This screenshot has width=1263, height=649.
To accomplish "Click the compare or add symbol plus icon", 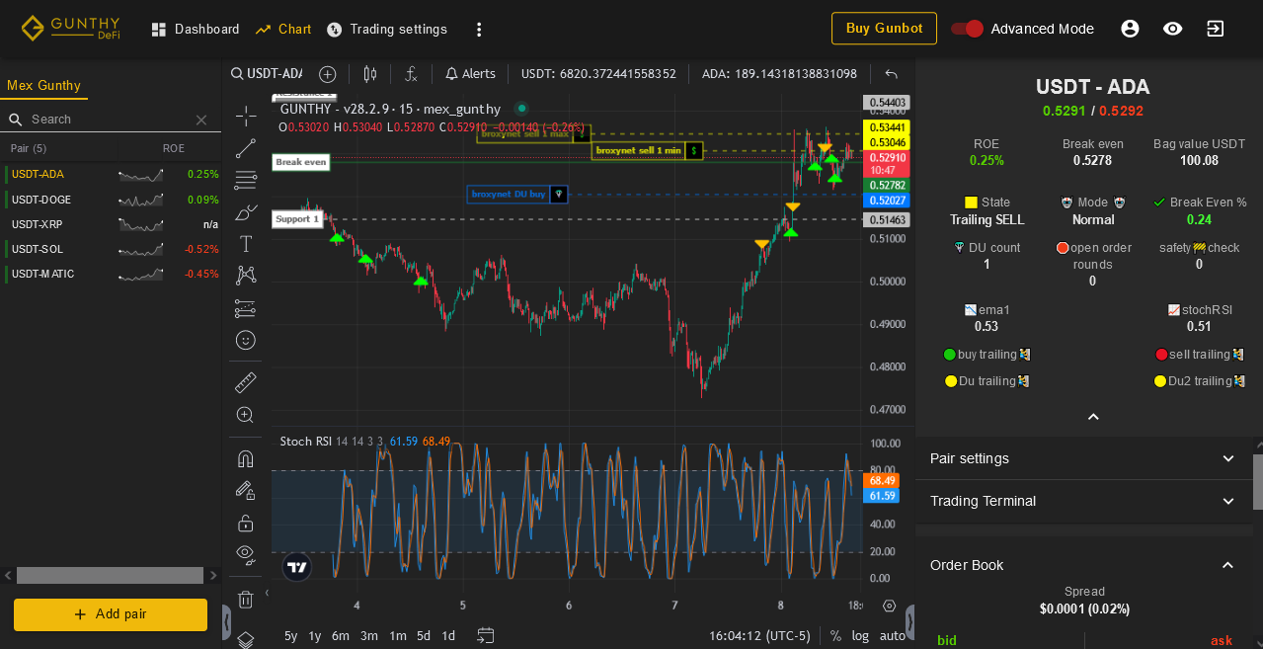I will [x=328, y=74].
